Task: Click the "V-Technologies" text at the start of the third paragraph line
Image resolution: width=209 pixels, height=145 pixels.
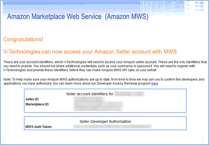Action: tap(15, 70)
